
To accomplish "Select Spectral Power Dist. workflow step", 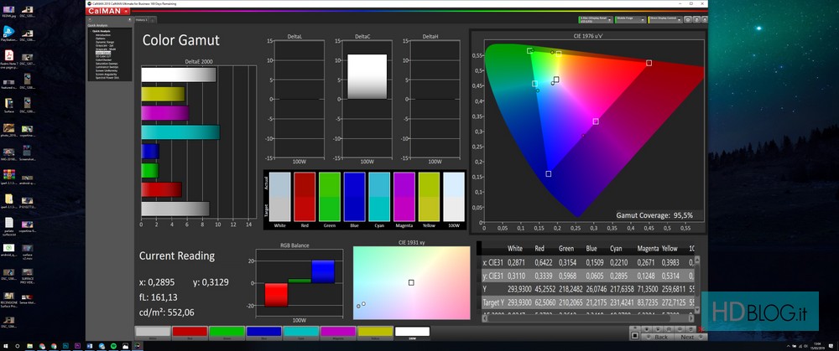I will (107, 77).
